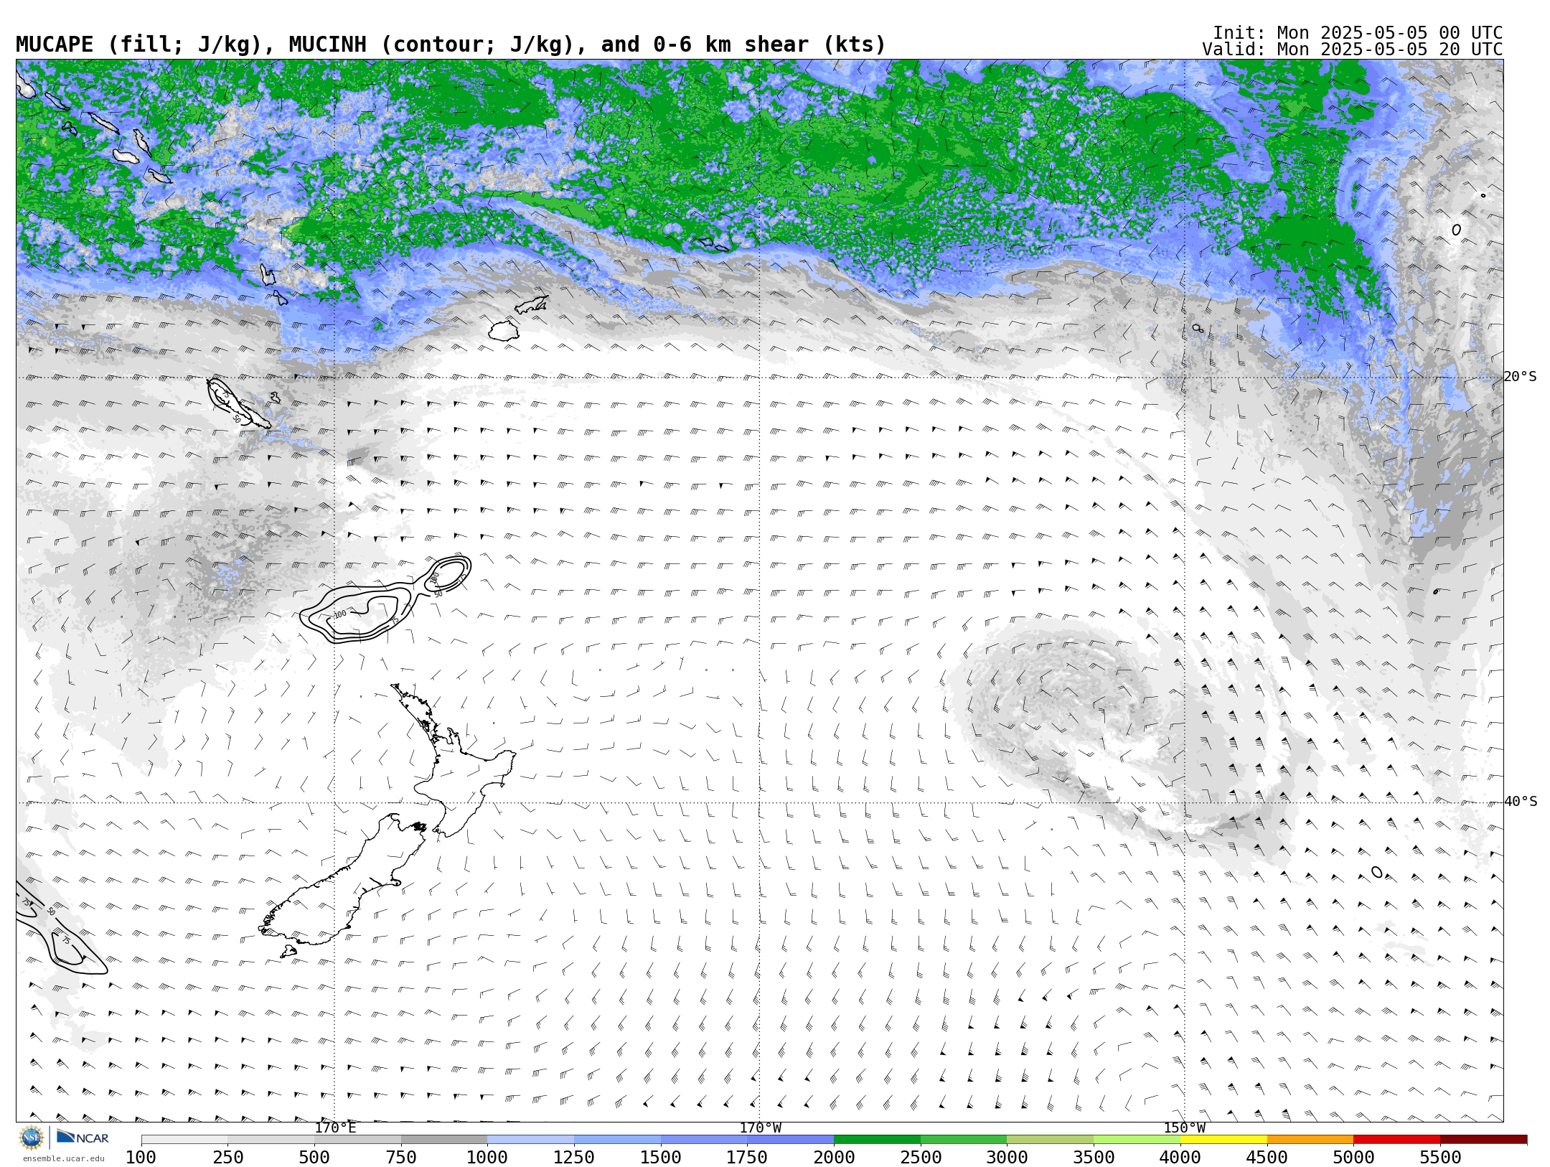Pick the lightest gray 100-250 colorbar swatch
This screenshot has height=1167, width=1550.
tap(184, 1140)
